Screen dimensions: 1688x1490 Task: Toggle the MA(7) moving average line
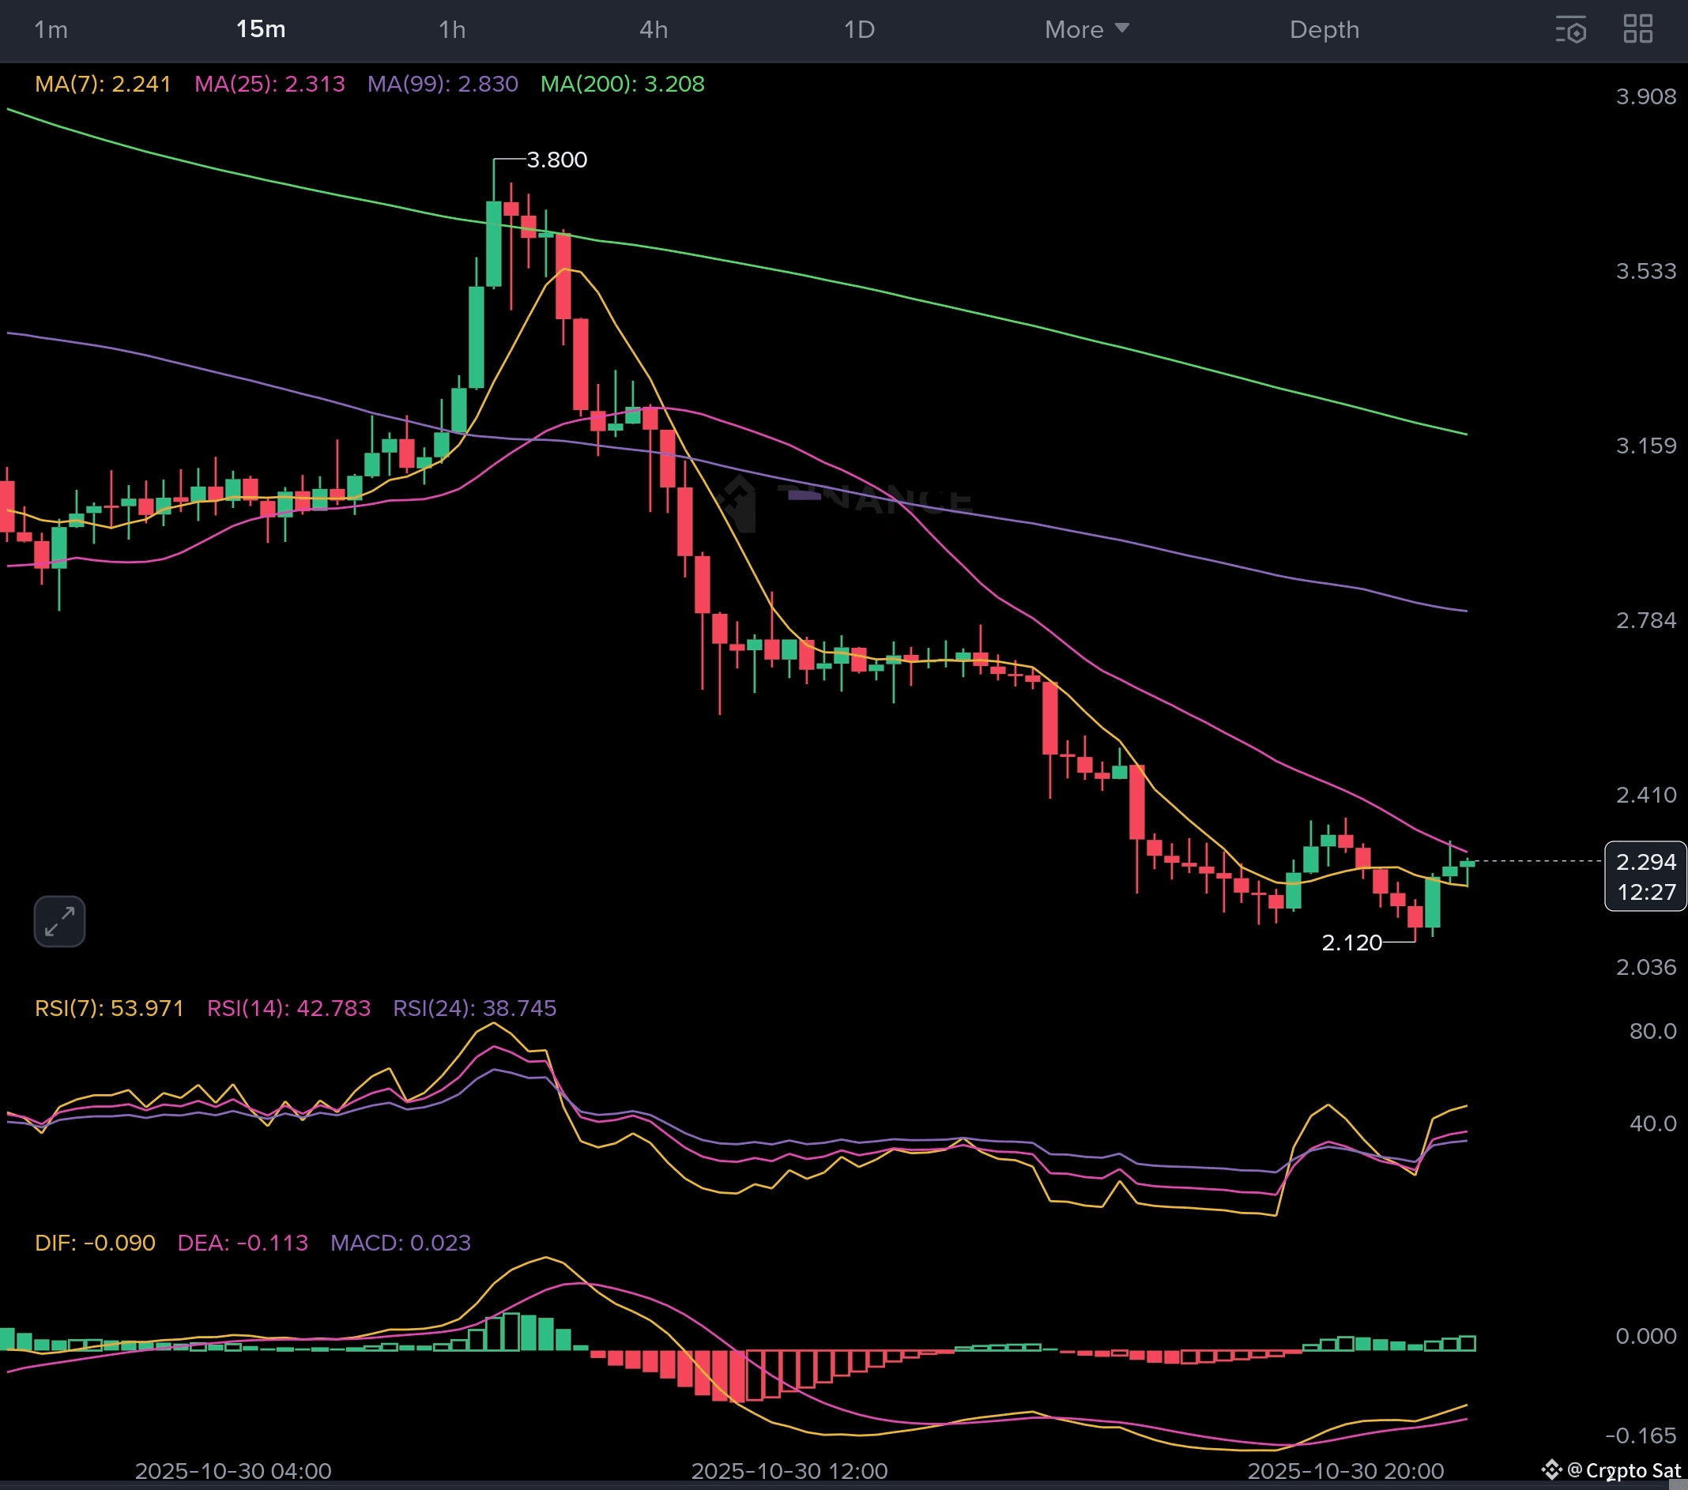pos(102,84)
